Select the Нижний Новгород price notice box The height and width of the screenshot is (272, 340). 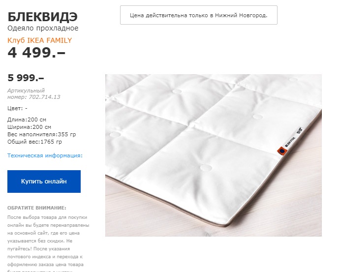point(199,15)
